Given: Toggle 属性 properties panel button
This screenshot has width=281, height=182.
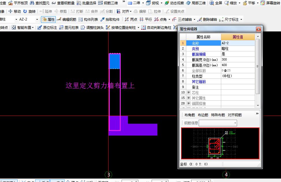Looking at the screenshot, I should click(49, 19).
